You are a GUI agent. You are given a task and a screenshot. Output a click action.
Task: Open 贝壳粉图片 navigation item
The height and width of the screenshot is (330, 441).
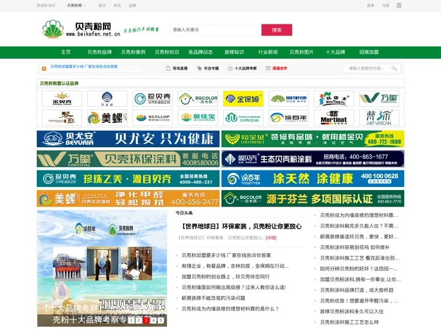tap(301, 52)
